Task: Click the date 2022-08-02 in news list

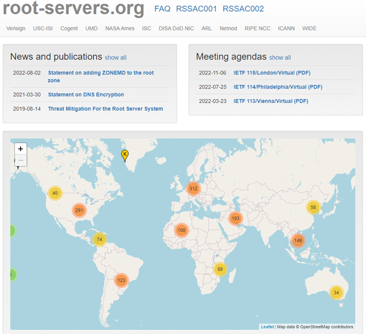Action: click(27, 73)
